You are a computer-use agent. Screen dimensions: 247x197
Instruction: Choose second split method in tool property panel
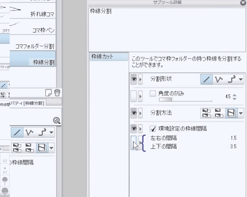pos(29,148)
